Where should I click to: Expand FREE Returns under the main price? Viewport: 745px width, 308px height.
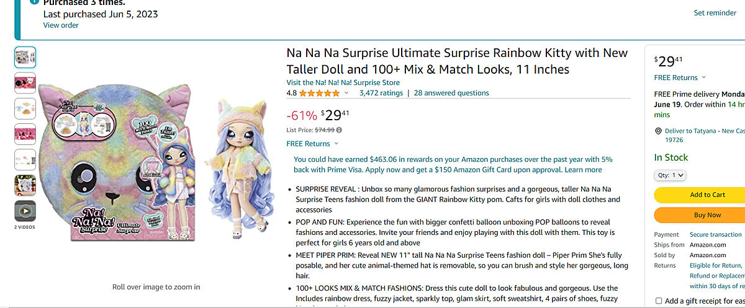(312, 144)
